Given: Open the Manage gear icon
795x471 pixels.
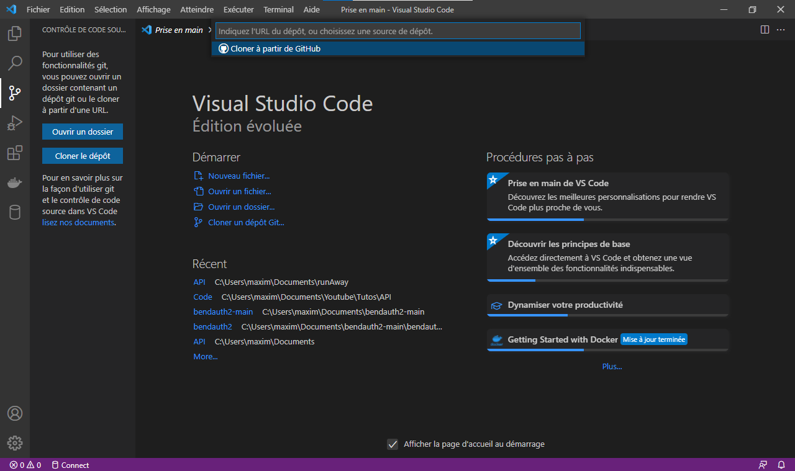Looking at the screenshot, I should point(15,443).
